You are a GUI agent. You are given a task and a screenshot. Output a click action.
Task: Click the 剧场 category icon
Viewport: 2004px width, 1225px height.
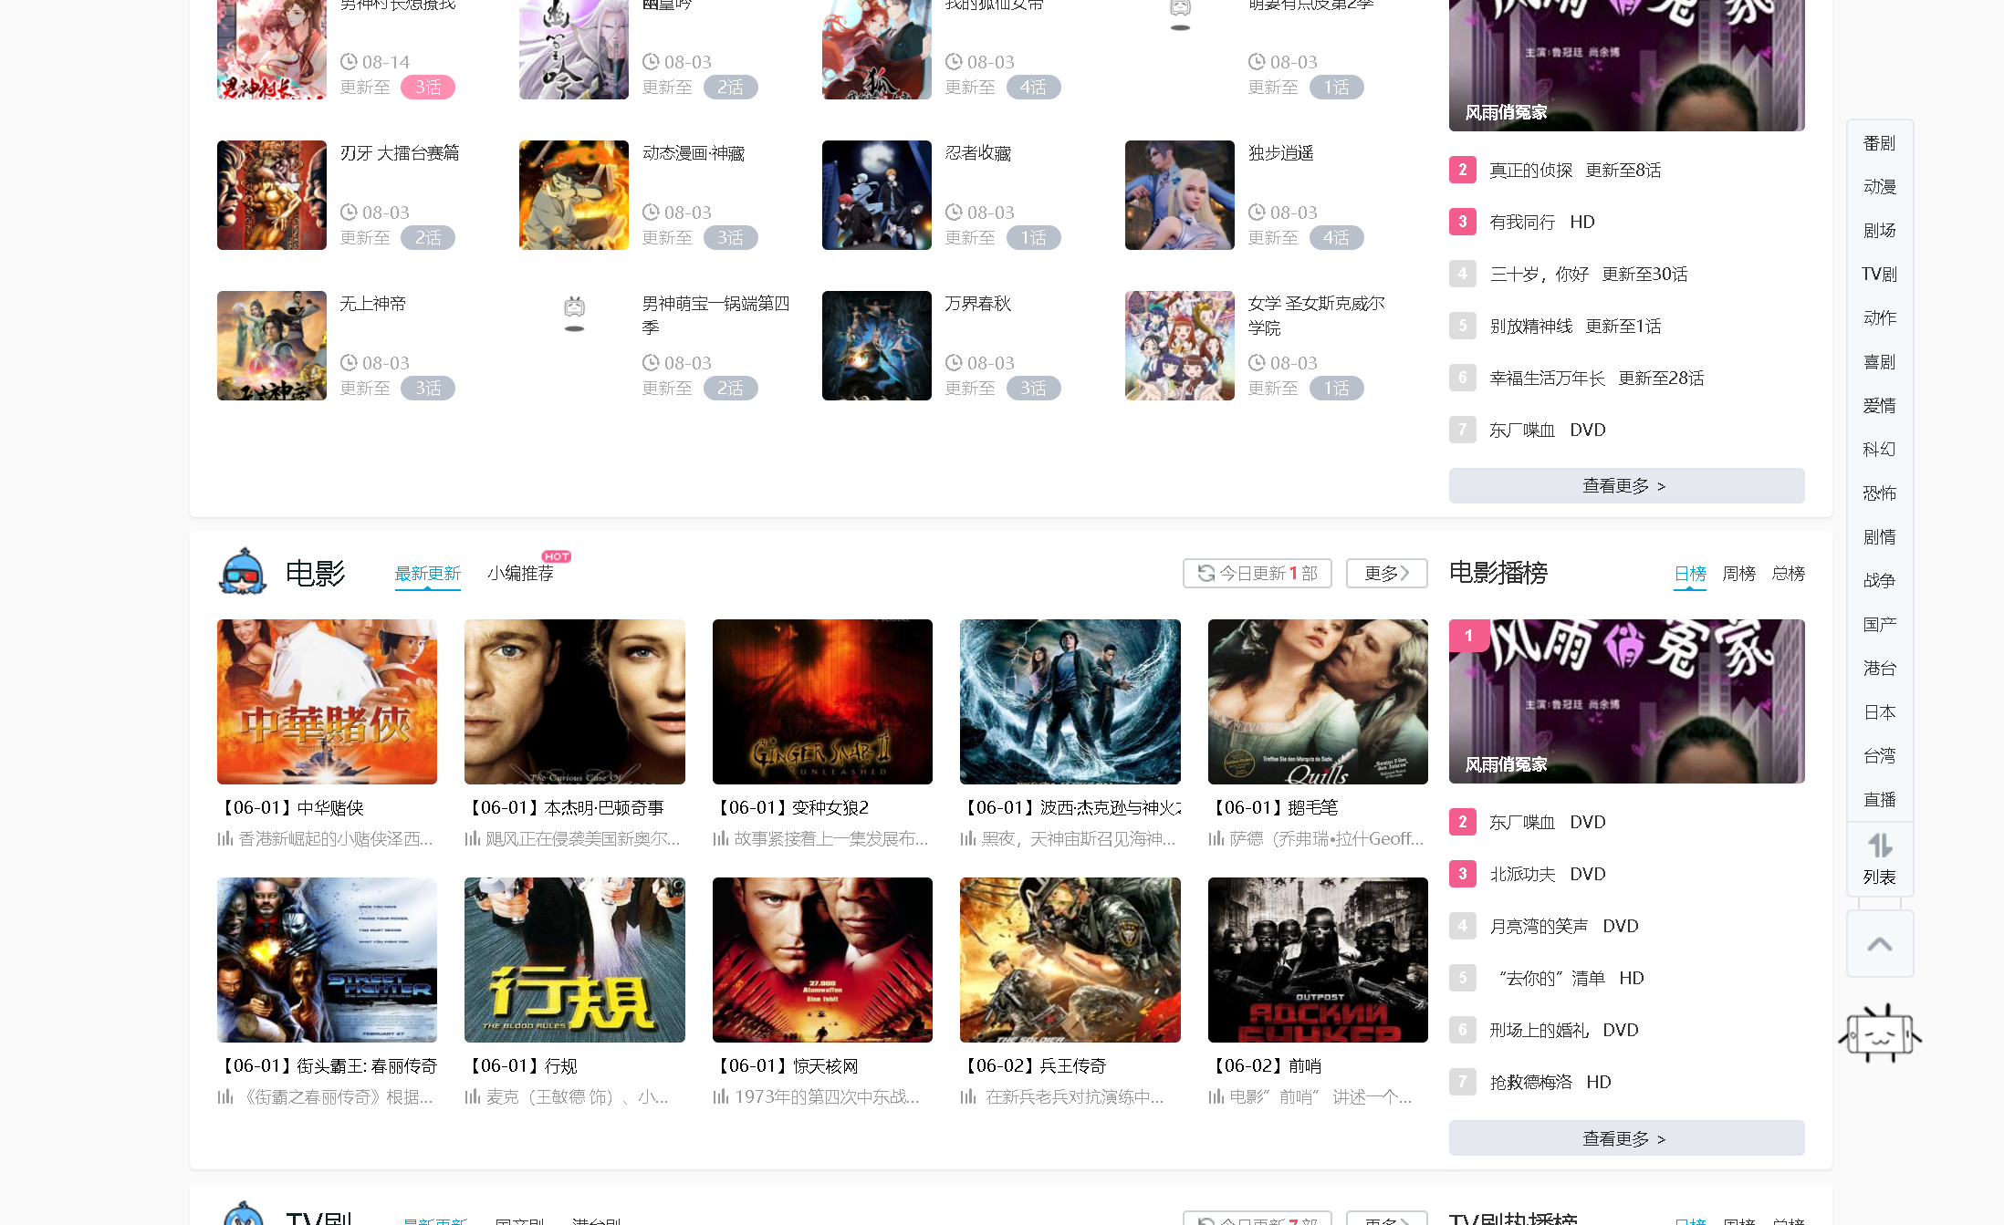pyautogui.click(x=1881, y=231)
